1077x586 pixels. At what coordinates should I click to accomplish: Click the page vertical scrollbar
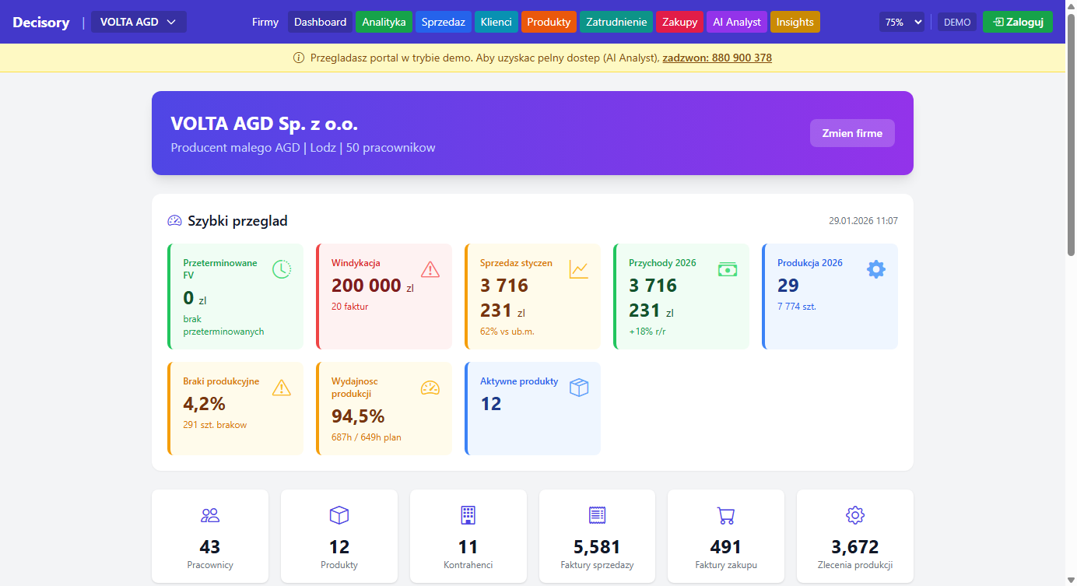(1071, 311)
